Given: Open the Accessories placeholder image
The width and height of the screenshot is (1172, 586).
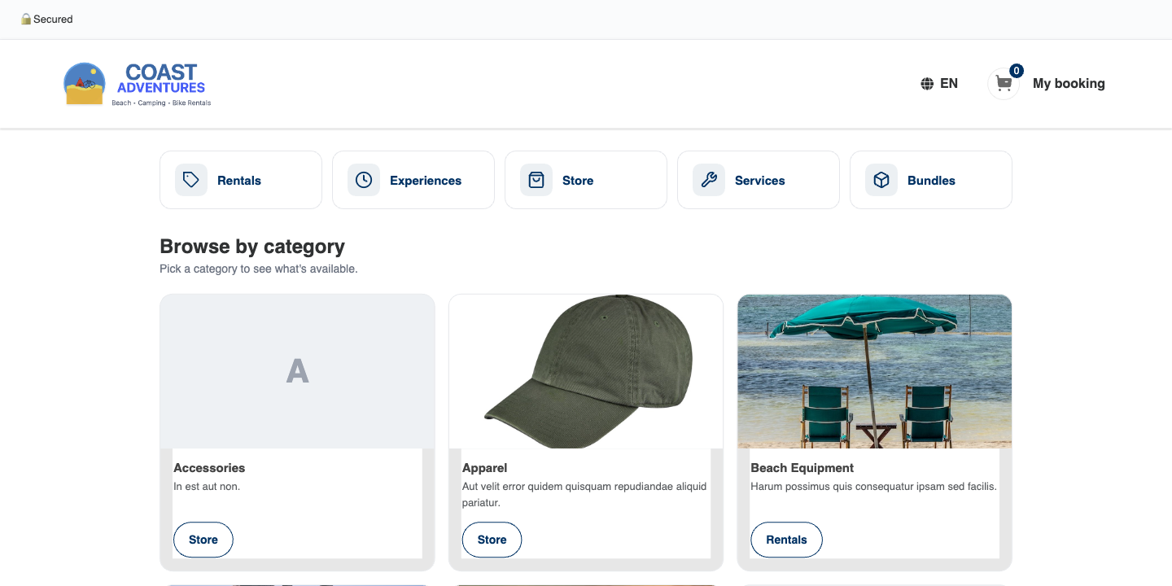Looking at the screenshot, I should 297,371.
